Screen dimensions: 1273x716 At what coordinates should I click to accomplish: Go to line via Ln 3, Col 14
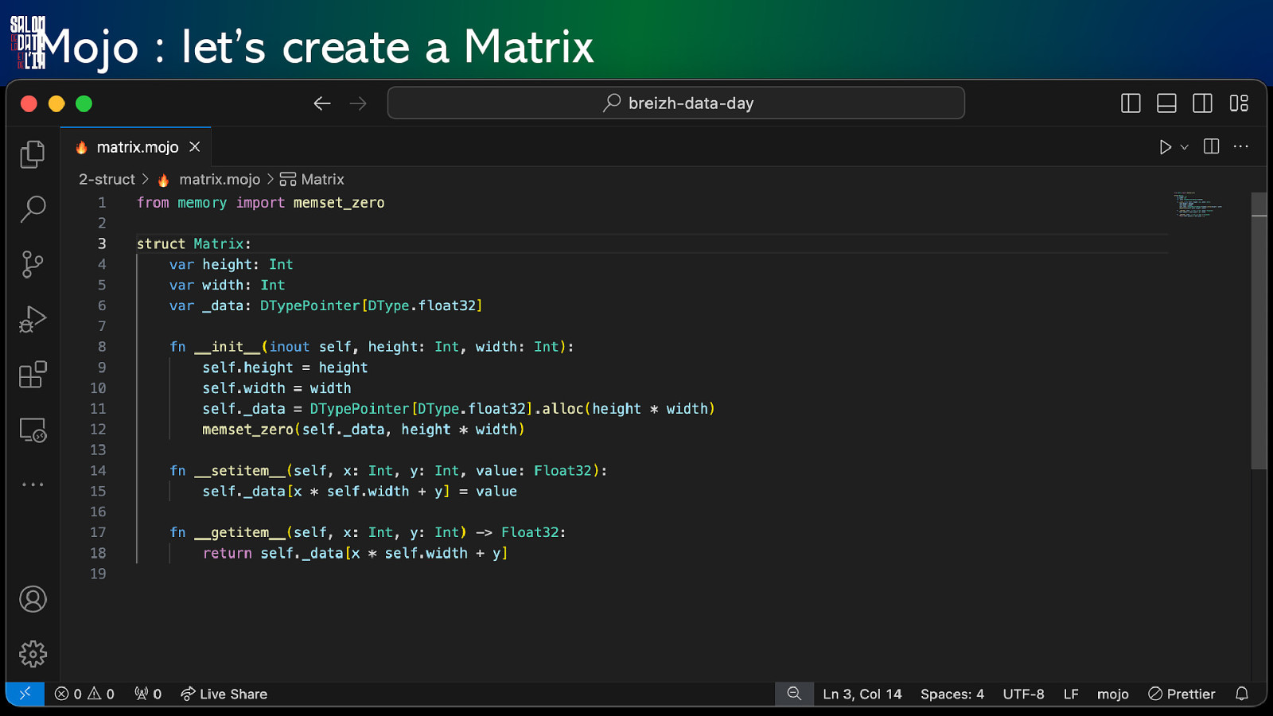862,694
